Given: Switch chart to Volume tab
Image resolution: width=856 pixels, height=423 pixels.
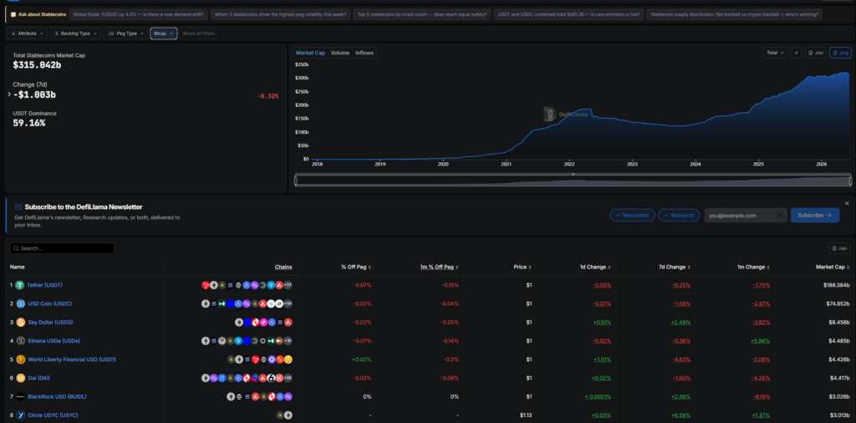Looking at the screenshot, I should (340, 53).
